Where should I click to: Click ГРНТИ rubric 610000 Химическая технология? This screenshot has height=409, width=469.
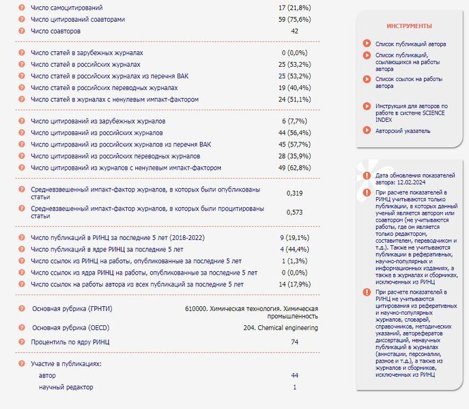251,312
